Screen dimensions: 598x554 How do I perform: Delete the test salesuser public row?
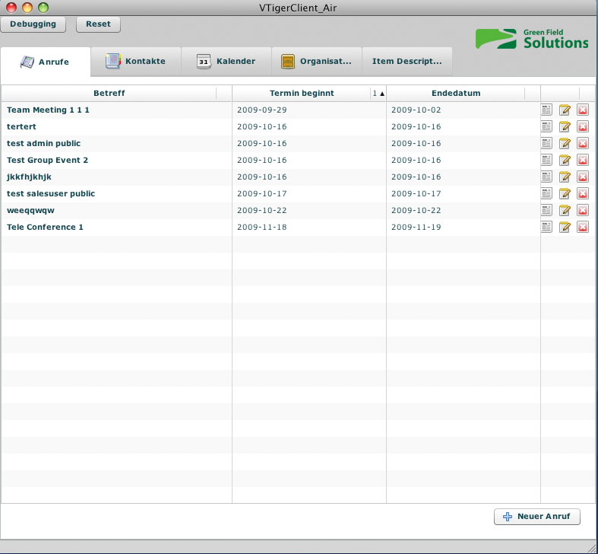tap(583, 194)
